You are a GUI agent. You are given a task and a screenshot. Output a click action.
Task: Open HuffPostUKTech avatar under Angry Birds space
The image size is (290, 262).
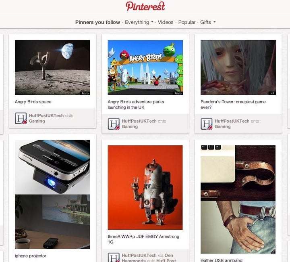[x=21, y=118]
